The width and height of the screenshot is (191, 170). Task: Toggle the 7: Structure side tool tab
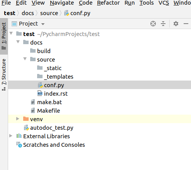coord(4,75)
